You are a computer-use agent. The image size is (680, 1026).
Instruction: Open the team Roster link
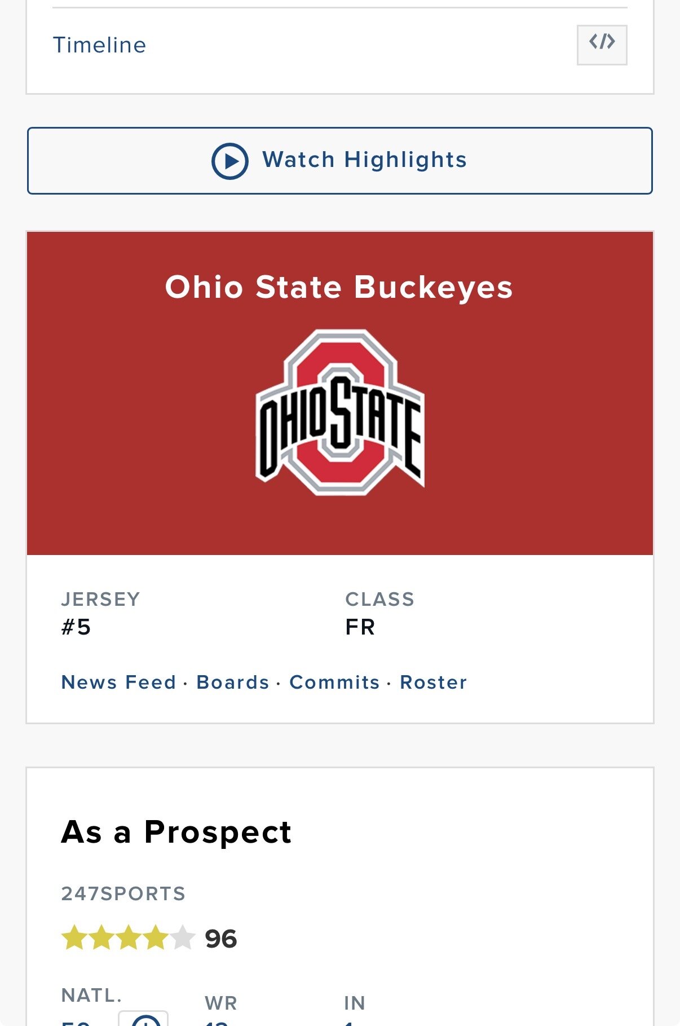433,682
